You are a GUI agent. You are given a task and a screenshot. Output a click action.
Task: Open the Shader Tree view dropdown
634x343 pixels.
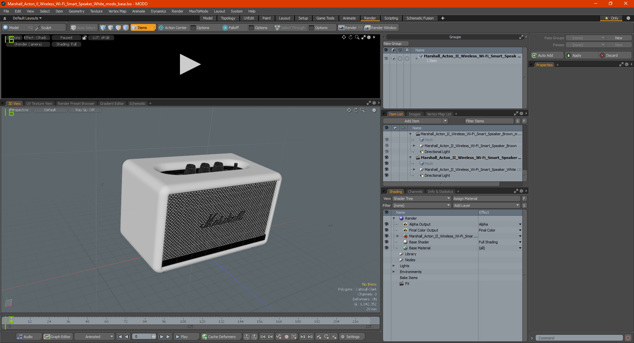tap(422, 199)
